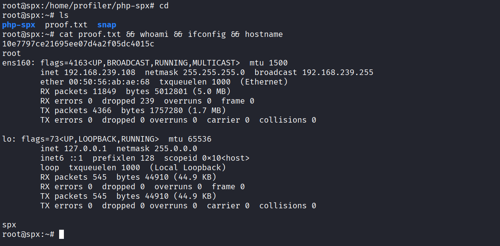Click the hostname output line spx
This screenshot has width=500, height=246.
pyautogui.click(x=9, y=225)
